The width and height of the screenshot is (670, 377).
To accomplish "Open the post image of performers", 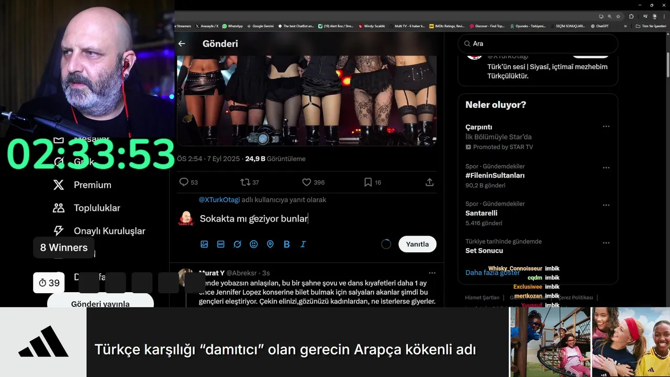I will click(307, 100).
